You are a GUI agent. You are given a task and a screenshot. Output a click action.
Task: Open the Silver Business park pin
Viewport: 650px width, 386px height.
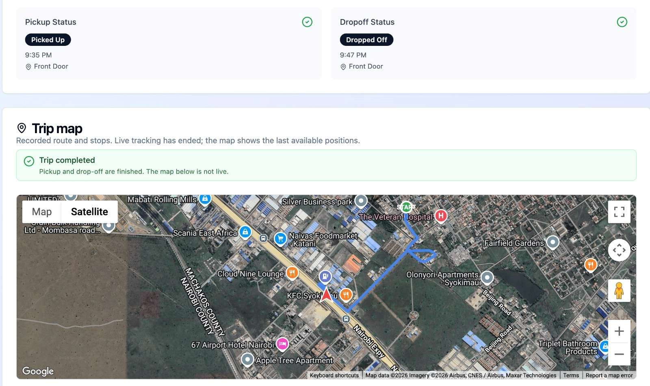point(361,201)
